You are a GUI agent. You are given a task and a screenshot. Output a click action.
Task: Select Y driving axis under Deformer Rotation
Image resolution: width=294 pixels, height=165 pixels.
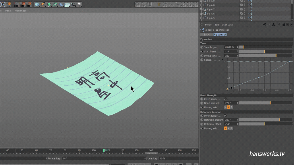click(229, 128)
